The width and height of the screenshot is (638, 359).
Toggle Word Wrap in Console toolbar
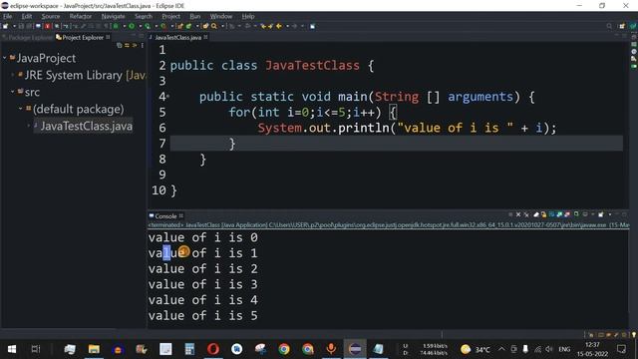pyautogui.click(x=551, y=214)
